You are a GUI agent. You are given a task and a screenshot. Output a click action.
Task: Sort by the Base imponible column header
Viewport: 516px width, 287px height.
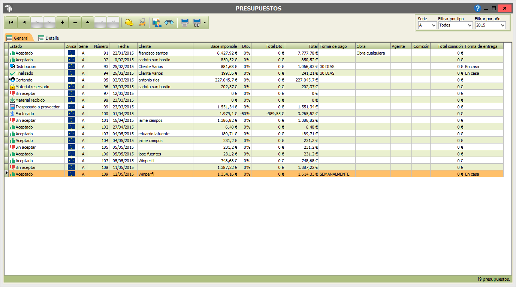(216, 46)
